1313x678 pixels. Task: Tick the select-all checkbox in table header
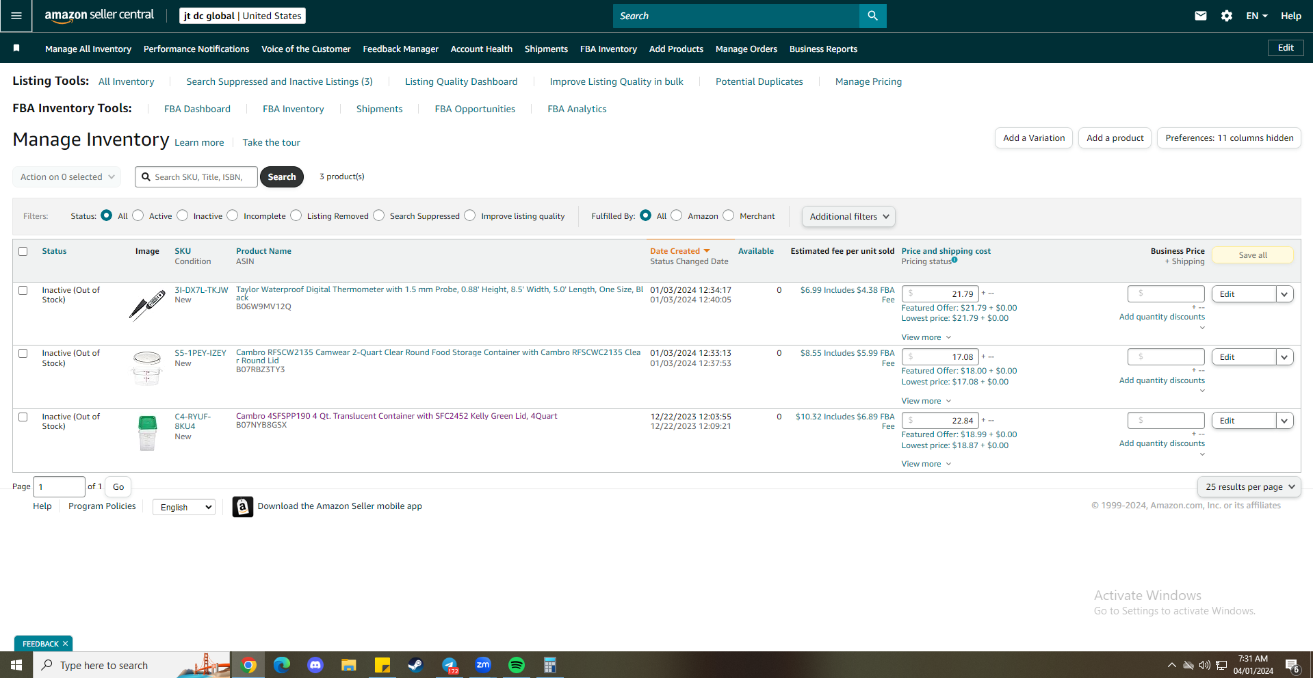[x=23, y=251]
